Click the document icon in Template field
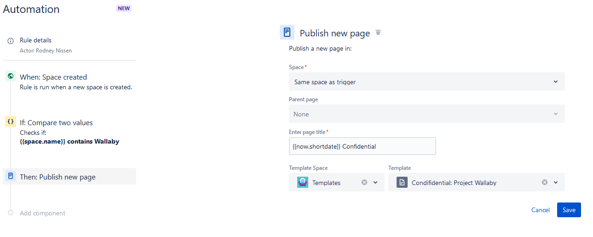The image size is (593, 237). pyautogui.click(x=402, y=183)
